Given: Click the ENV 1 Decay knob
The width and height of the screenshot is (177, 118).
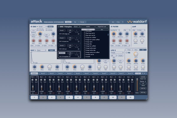Looking at the screenshot, I should [x=42, y=67].
